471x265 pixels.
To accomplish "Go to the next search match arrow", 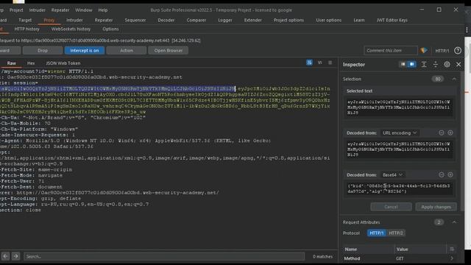I will coord(15,256).
